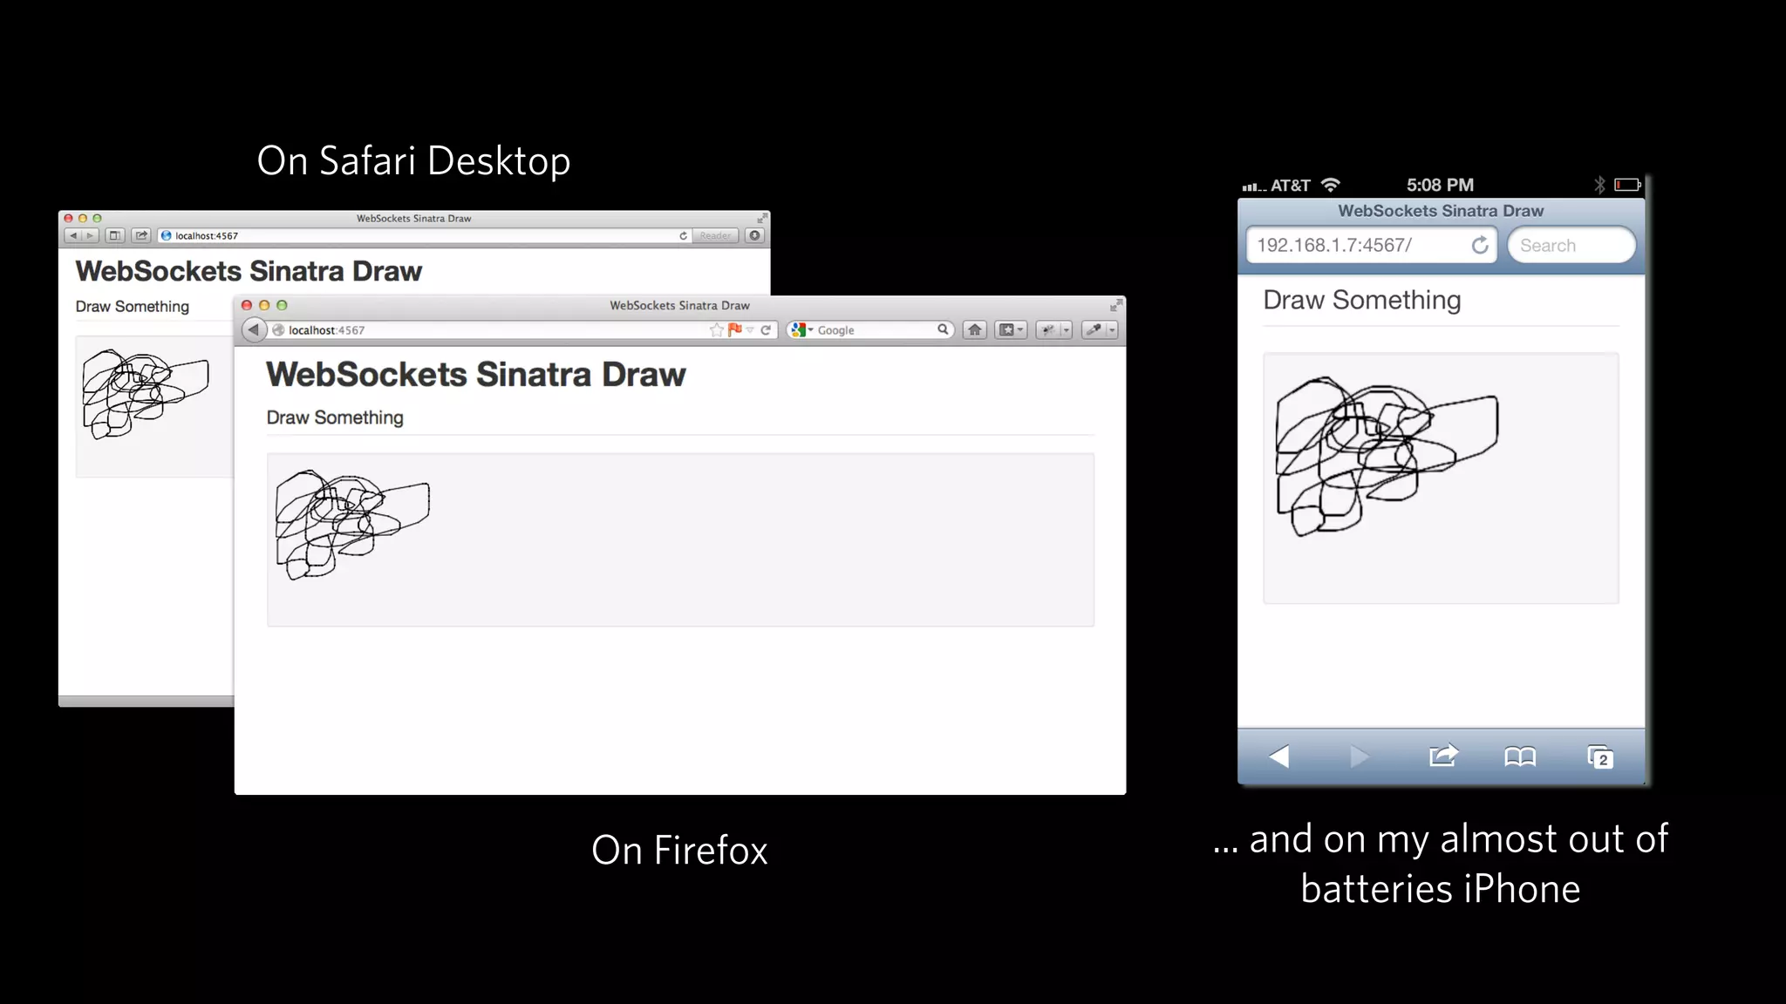Viewport: 1786px width, 1004px height.
Task: Open the iPhone Safari bookmarks book icon
Action: (x=1520, y=756)
